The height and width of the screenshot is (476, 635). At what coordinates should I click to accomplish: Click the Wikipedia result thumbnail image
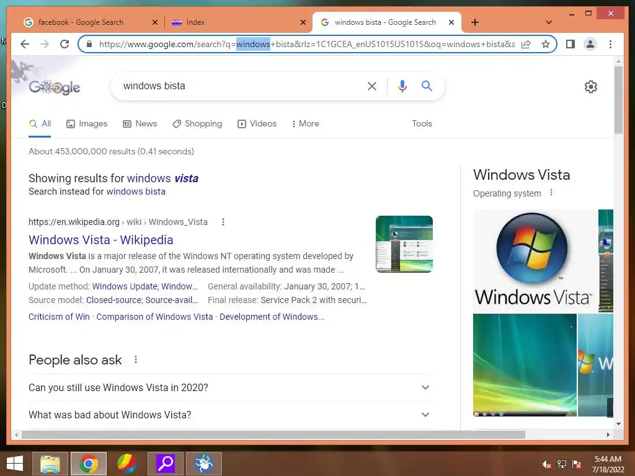[x=404, y=244]
